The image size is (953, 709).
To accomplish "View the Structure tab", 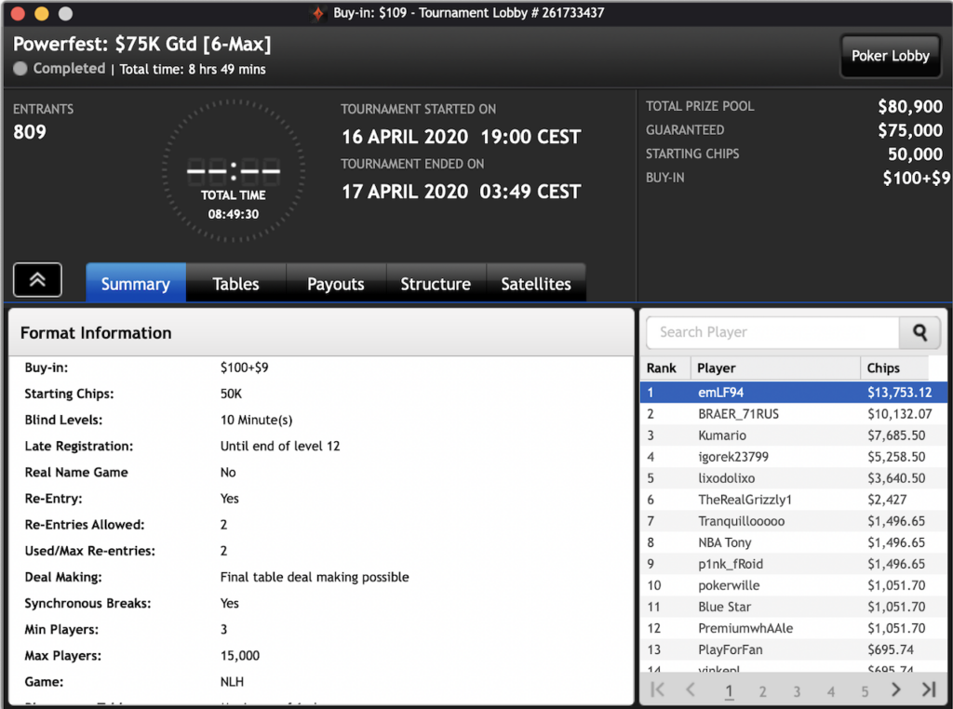I will (436, 284).
